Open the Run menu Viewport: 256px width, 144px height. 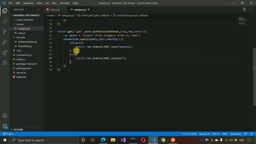54,3
